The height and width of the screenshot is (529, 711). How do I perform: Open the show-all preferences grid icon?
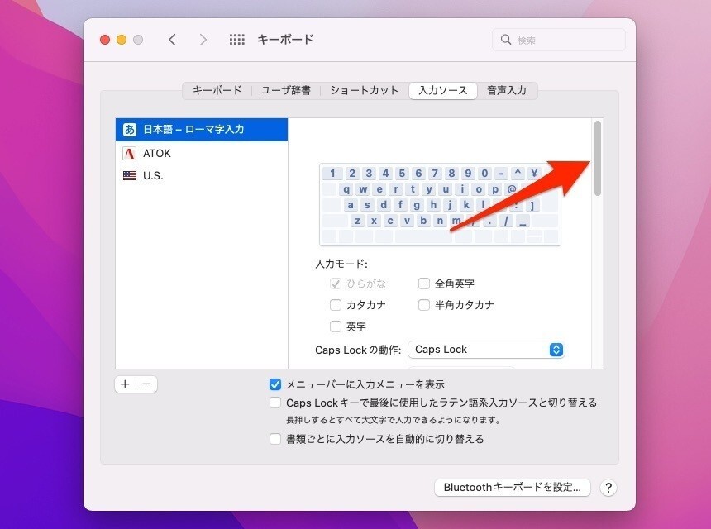click(x=236, y=39)
